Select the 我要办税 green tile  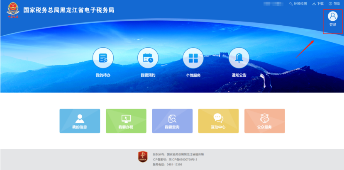(126, 121)
